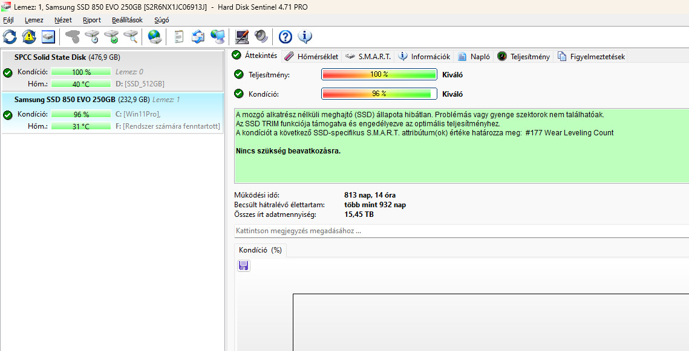689x351 pixels.
Task: Click the Kondíció 96 % gradient bar
Action: point(379,94)
